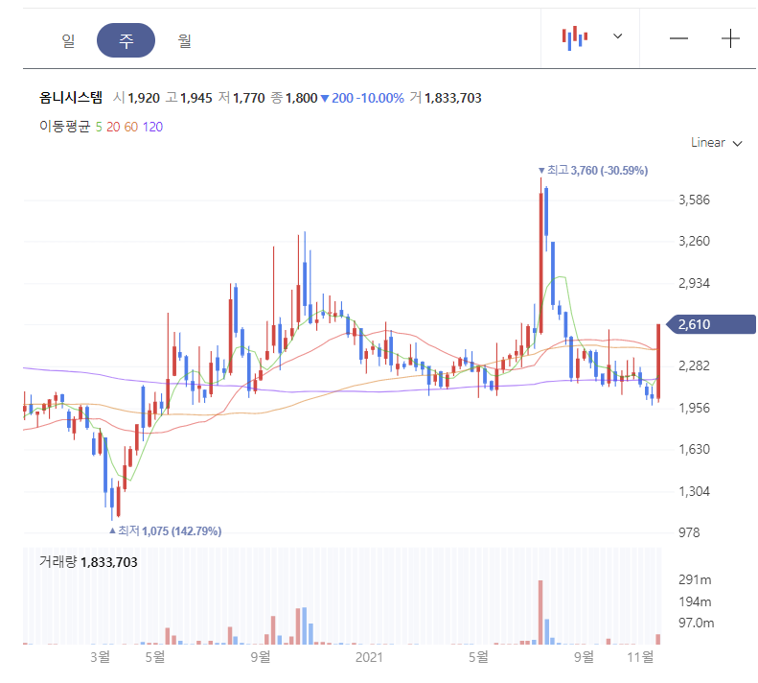The height and width of the screenshot is (683, 758).
Task: Click the 3,586 price axis label
Action: (694, 200)
